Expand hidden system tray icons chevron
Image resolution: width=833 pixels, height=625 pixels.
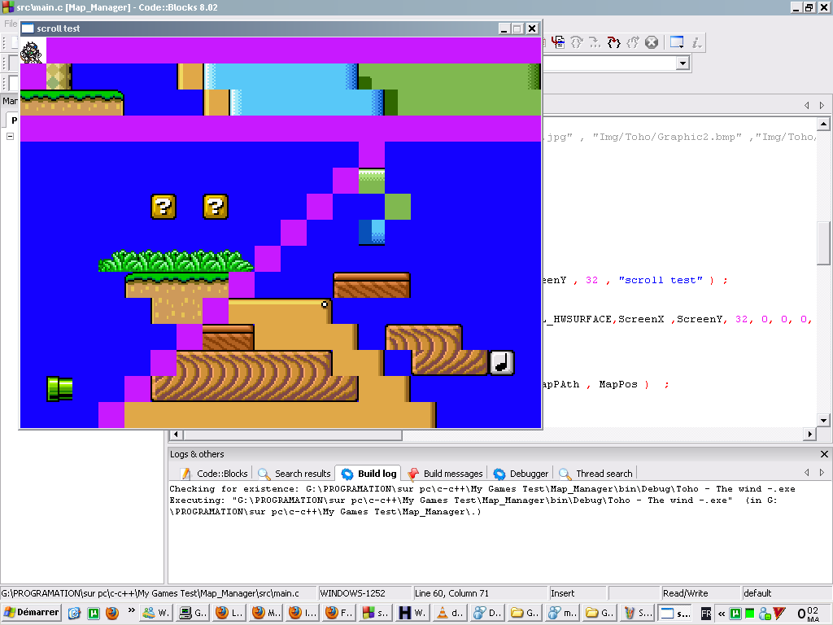[722, 614]
